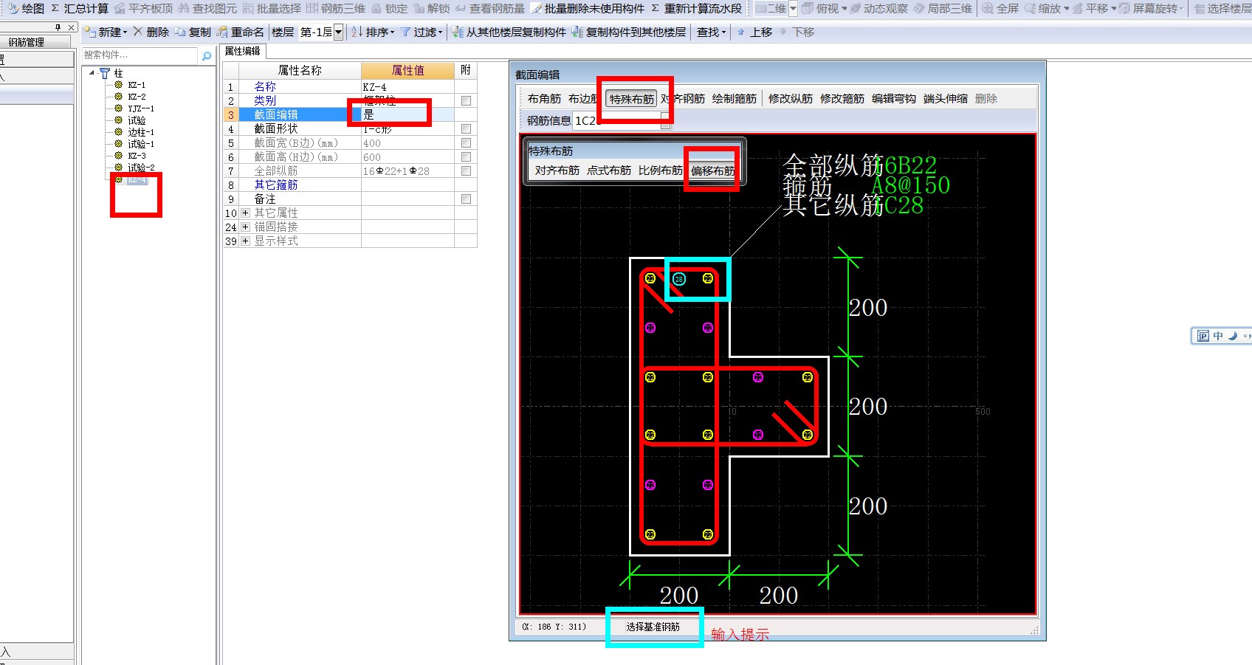Toggle 附 checkbox for 截面宽 row
Image resolution: width=1252 pixels, height=665 pixels.
(466, 143)
